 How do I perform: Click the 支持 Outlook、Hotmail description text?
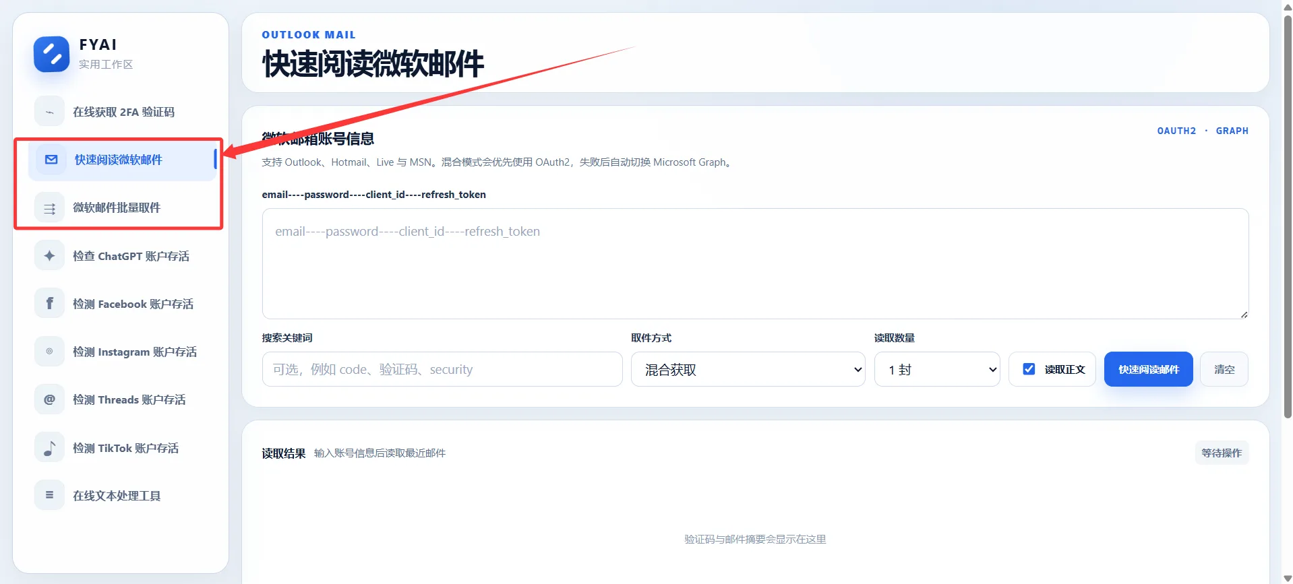point(498,162)
